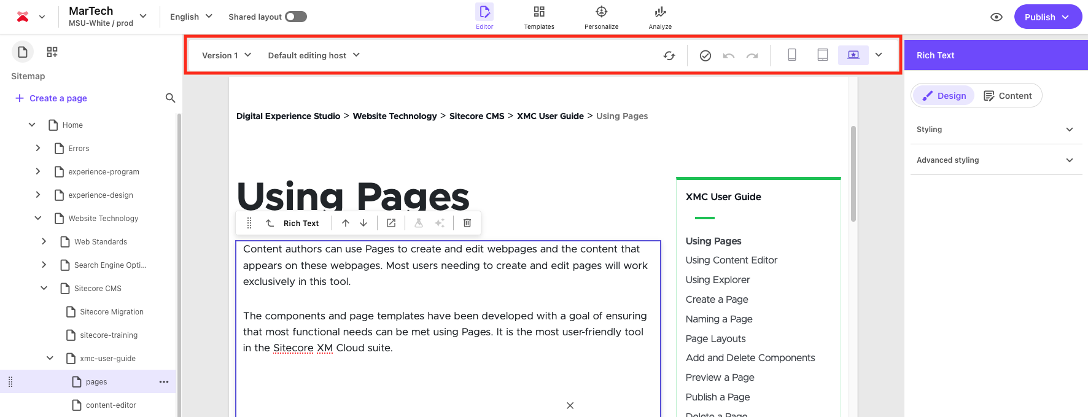Open the Analyze view
The height and width of the screenshot is (417, 1088).
tap(660, 17)
